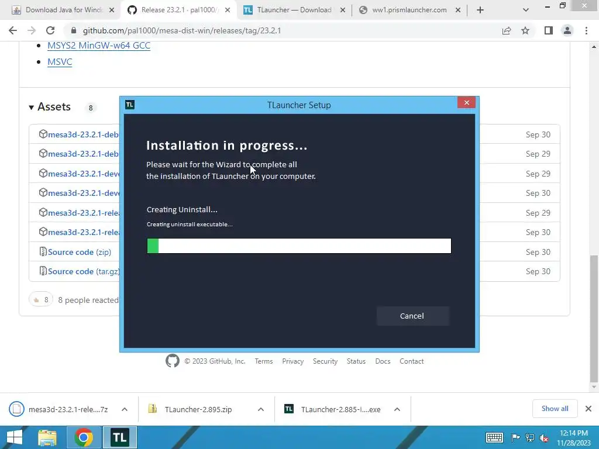Open the Terms footer link

[x=264, y=361]
